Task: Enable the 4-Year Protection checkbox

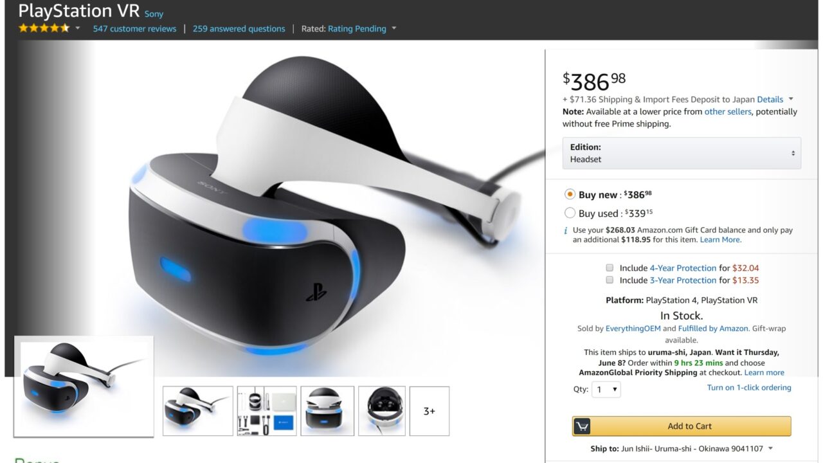Action: 610,268
